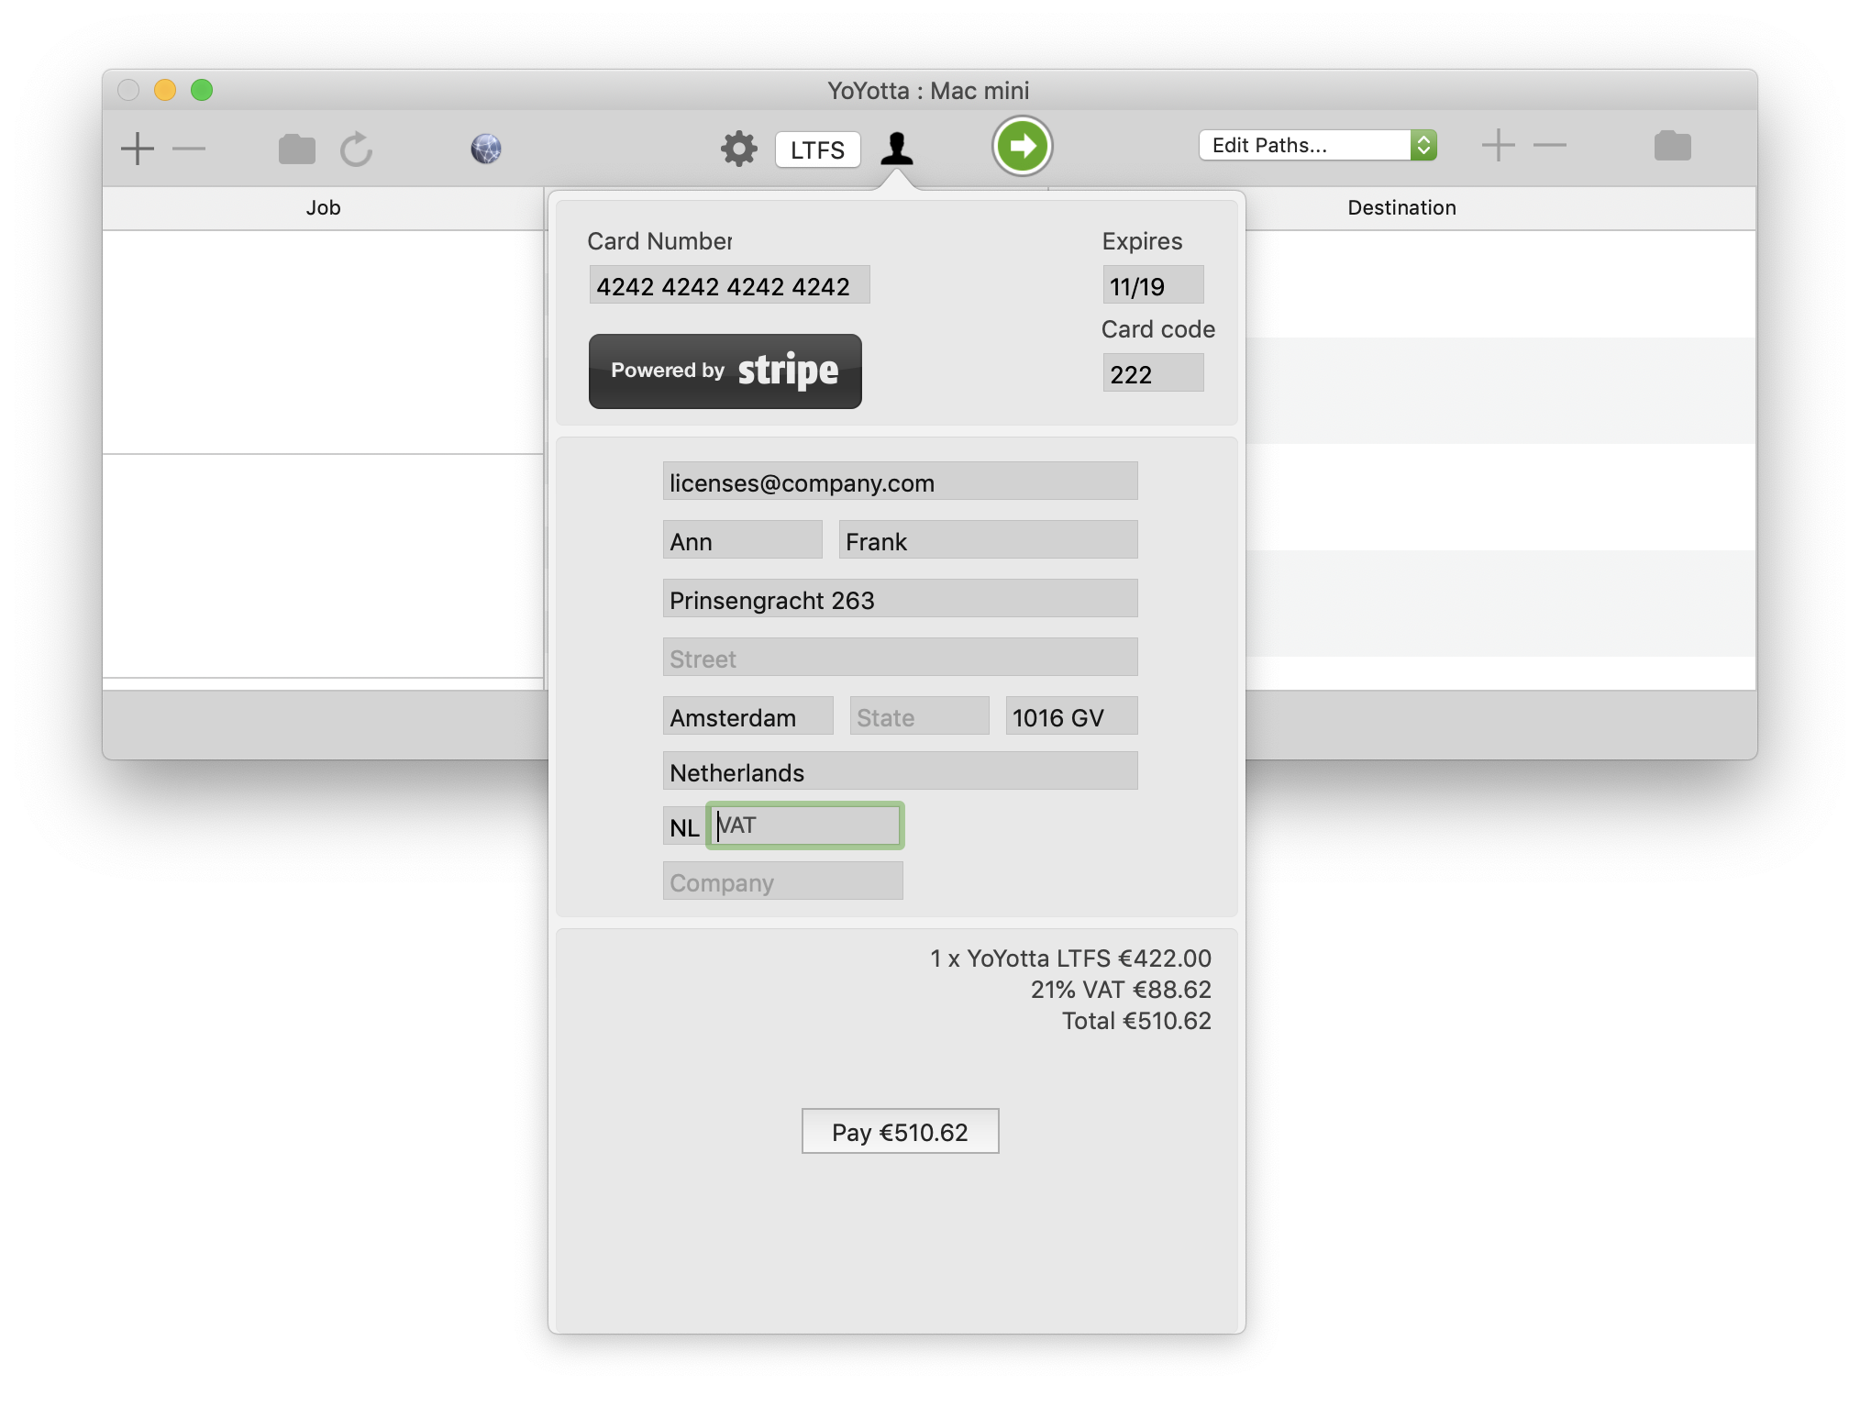Click the empty Company field

tap(782, 881)
